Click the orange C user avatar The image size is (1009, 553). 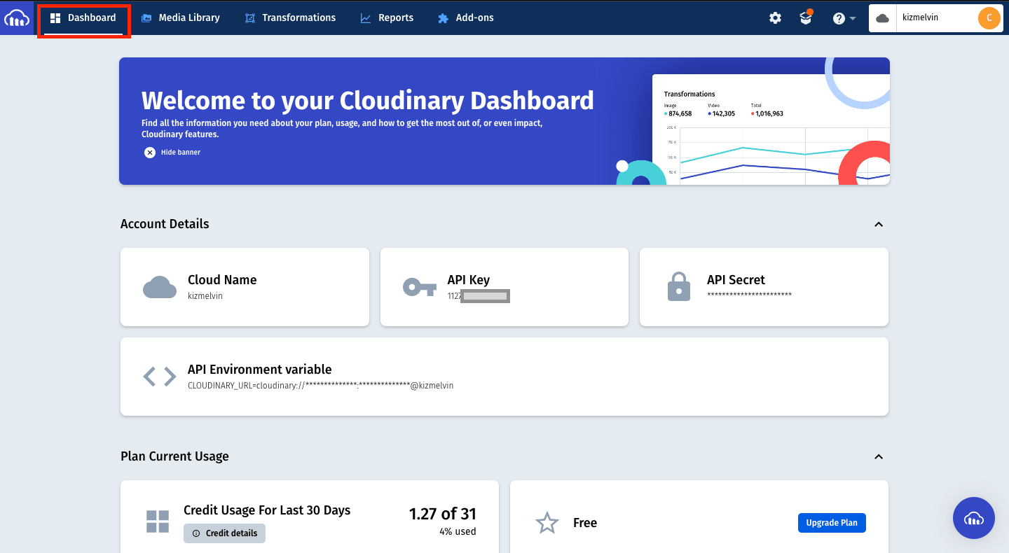coord(989,18)
